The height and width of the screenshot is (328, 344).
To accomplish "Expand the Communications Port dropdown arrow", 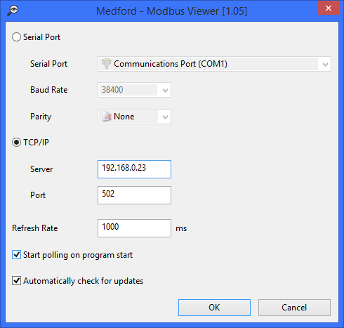I will [325, 64].
